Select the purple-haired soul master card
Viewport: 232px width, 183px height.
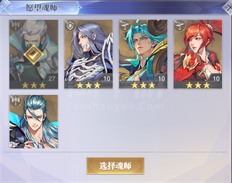click(88, 54)
